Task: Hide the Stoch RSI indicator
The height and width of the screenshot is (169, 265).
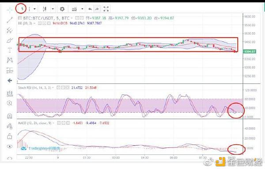Action: point(58,88)
